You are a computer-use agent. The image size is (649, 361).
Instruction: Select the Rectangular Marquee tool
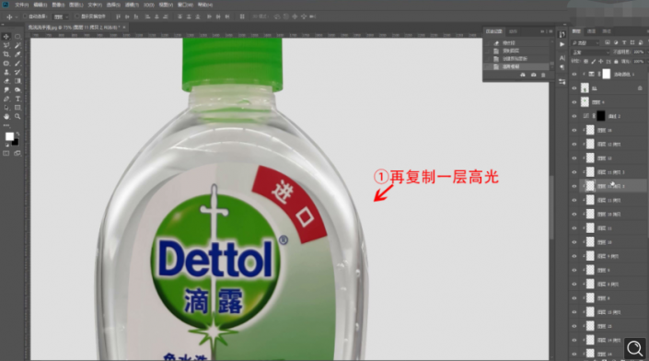point(17,37)
